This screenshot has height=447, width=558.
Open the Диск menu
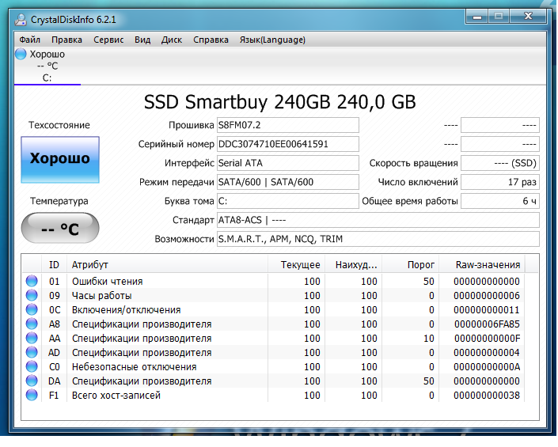click(x=172, y=40)
